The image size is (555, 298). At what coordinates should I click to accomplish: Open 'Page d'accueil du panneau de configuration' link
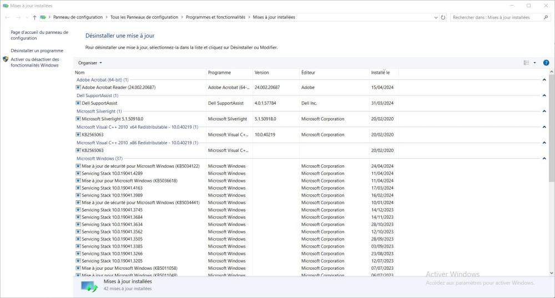(x=39, y=35)
